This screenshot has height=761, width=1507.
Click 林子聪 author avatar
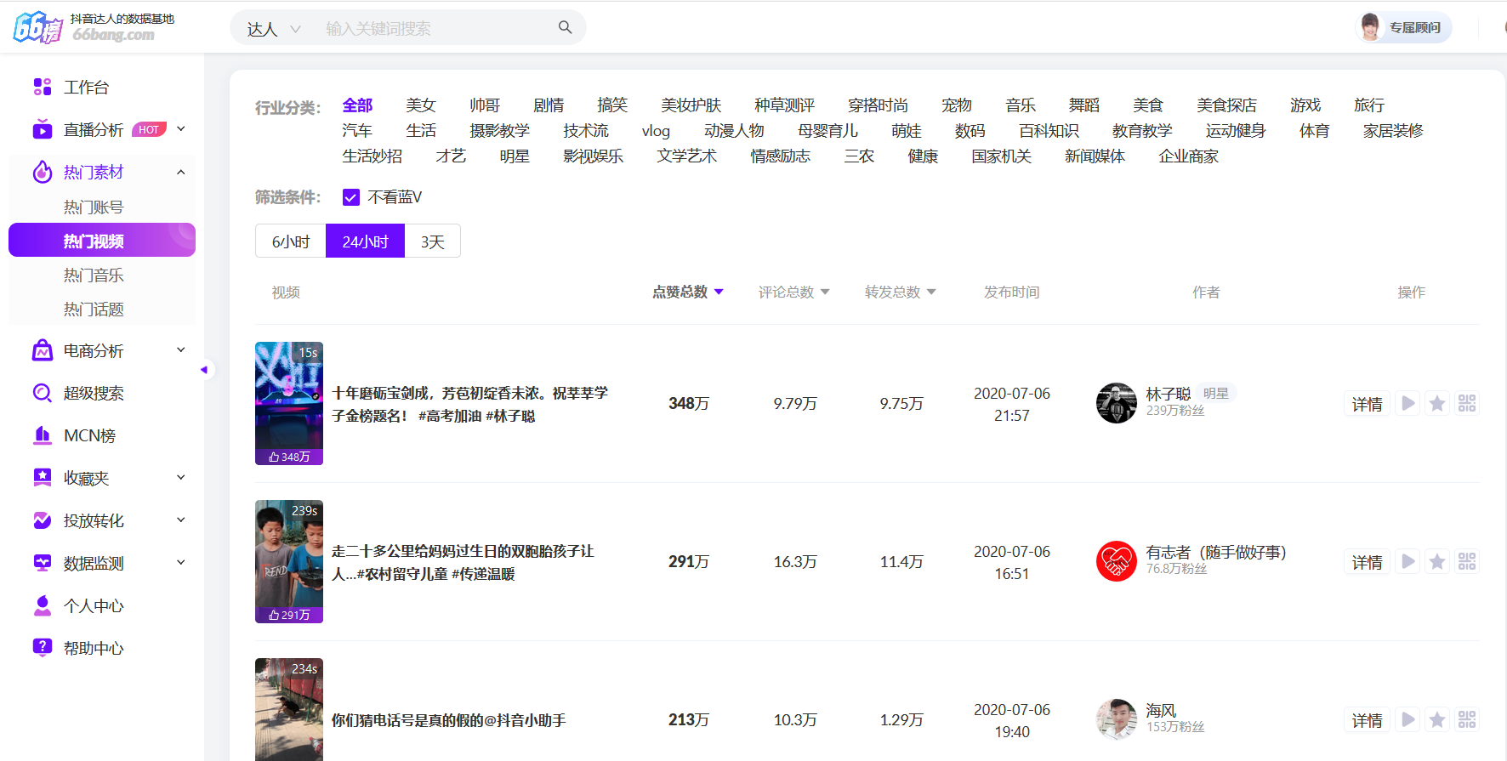click(x=1117, y=403)
